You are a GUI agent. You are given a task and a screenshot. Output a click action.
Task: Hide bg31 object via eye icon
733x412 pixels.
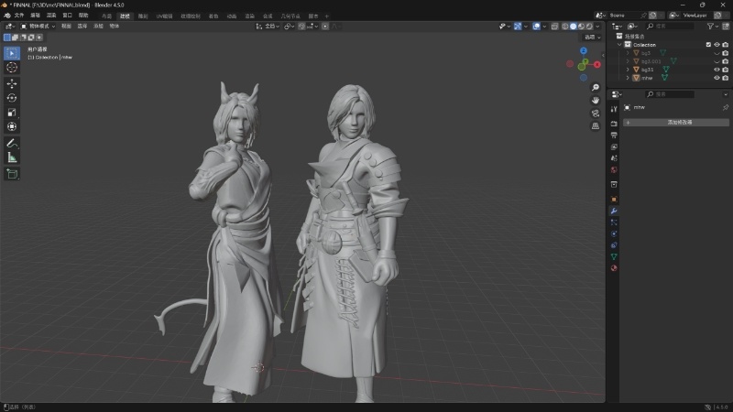pos(717,70)
